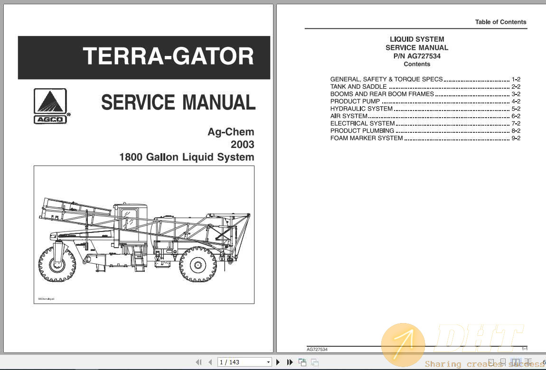Select single page layout icon
Image resolution: width=546 pixels, height=370 pixels.
tap(491, 362)
